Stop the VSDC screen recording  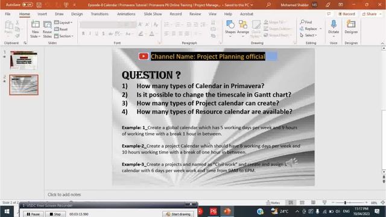point(55,214)
